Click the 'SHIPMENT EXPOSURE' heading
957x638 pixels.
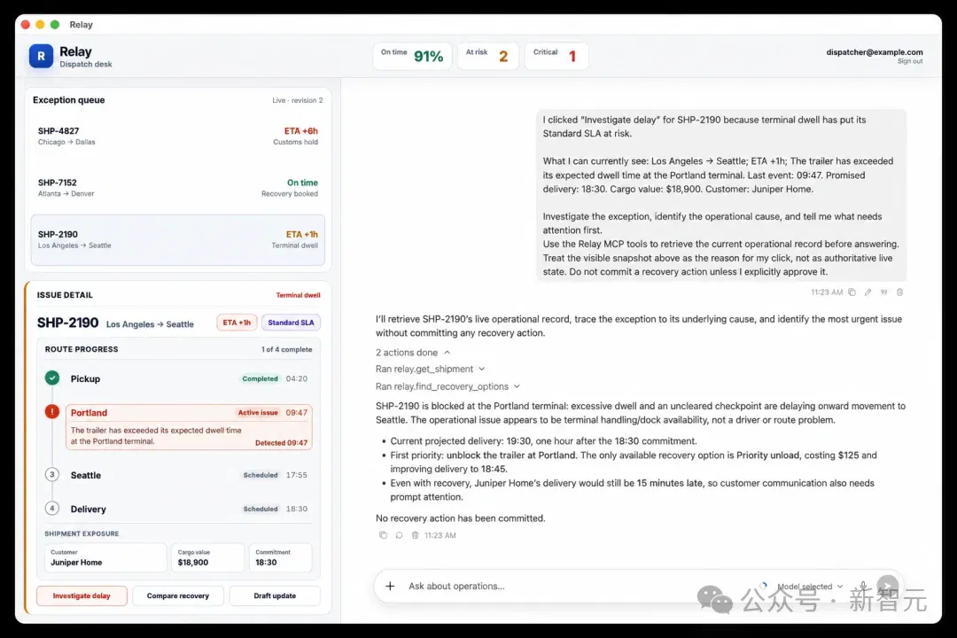82,533
